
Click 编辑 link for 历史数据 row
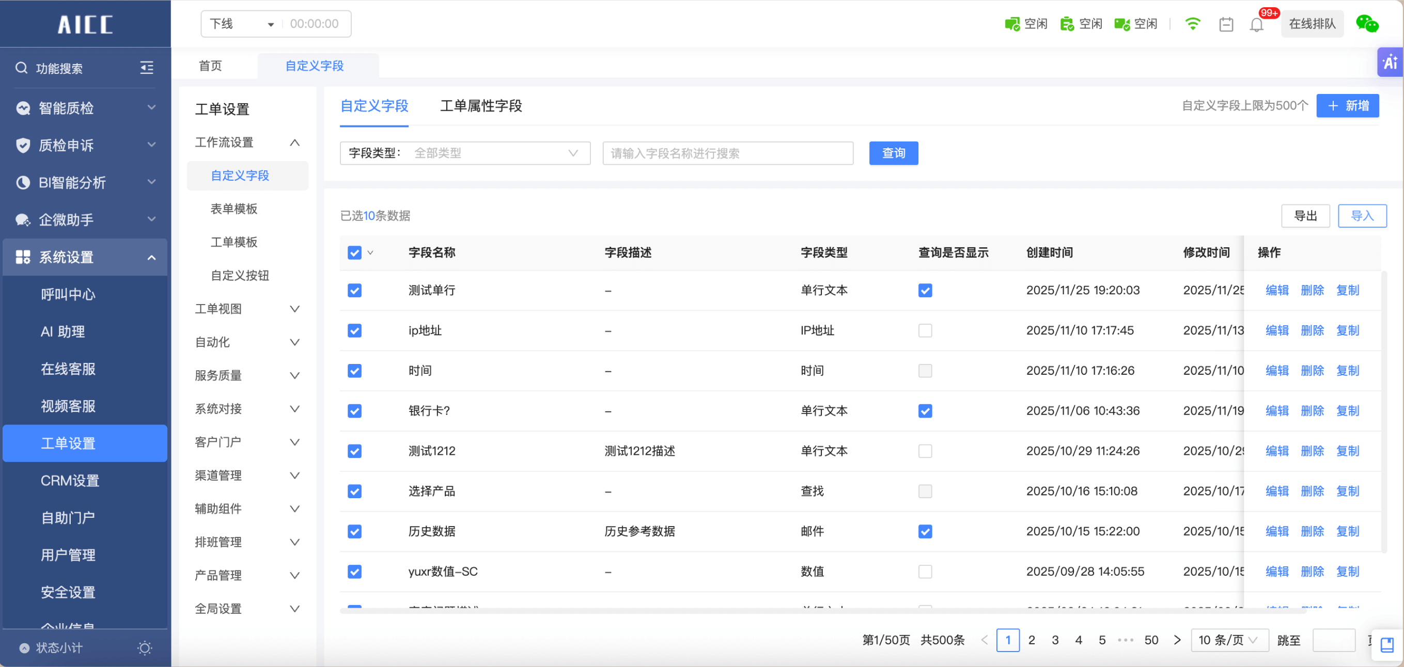tap(1276, 531)
